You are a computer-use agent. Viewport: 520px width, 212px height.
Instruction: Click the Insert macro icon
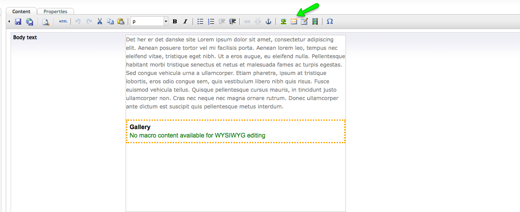tap(294, 22)
